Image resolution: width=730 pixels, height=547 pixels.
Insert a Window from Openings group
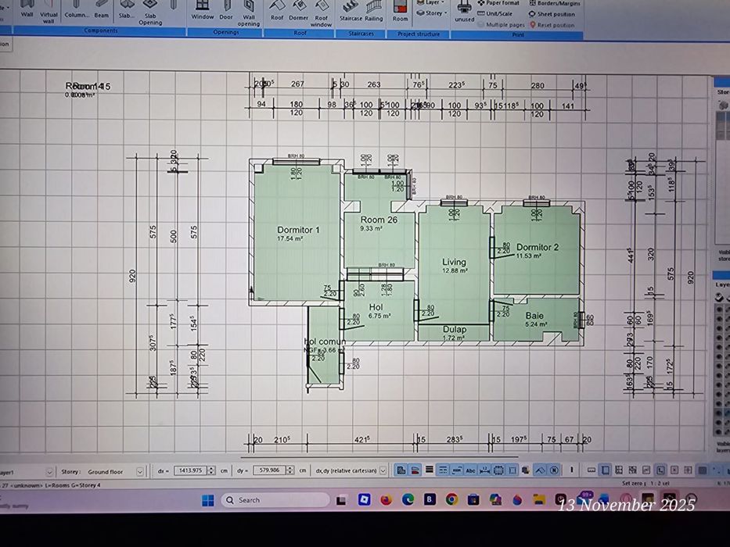click(x=202, y=10)
